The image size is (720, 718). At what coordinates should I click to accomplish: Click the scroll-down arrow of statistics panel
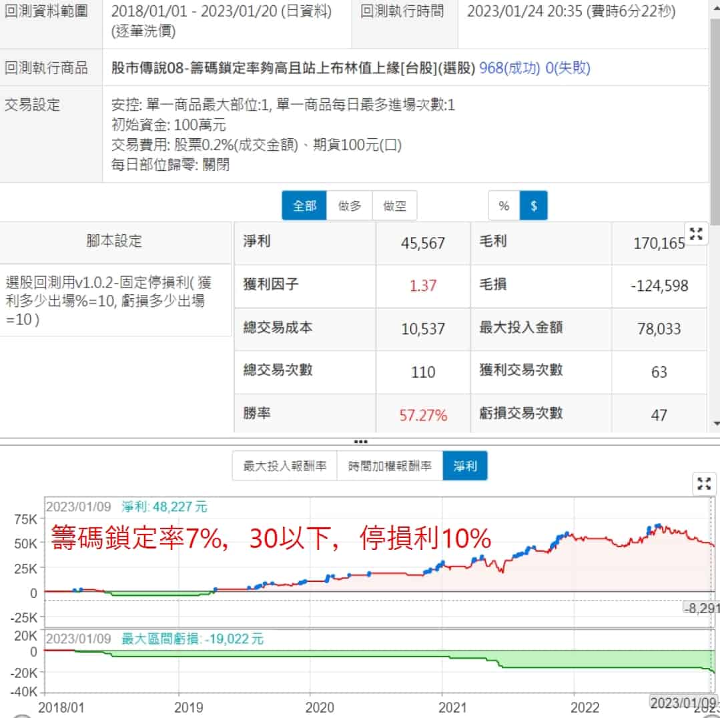point(716,423)
